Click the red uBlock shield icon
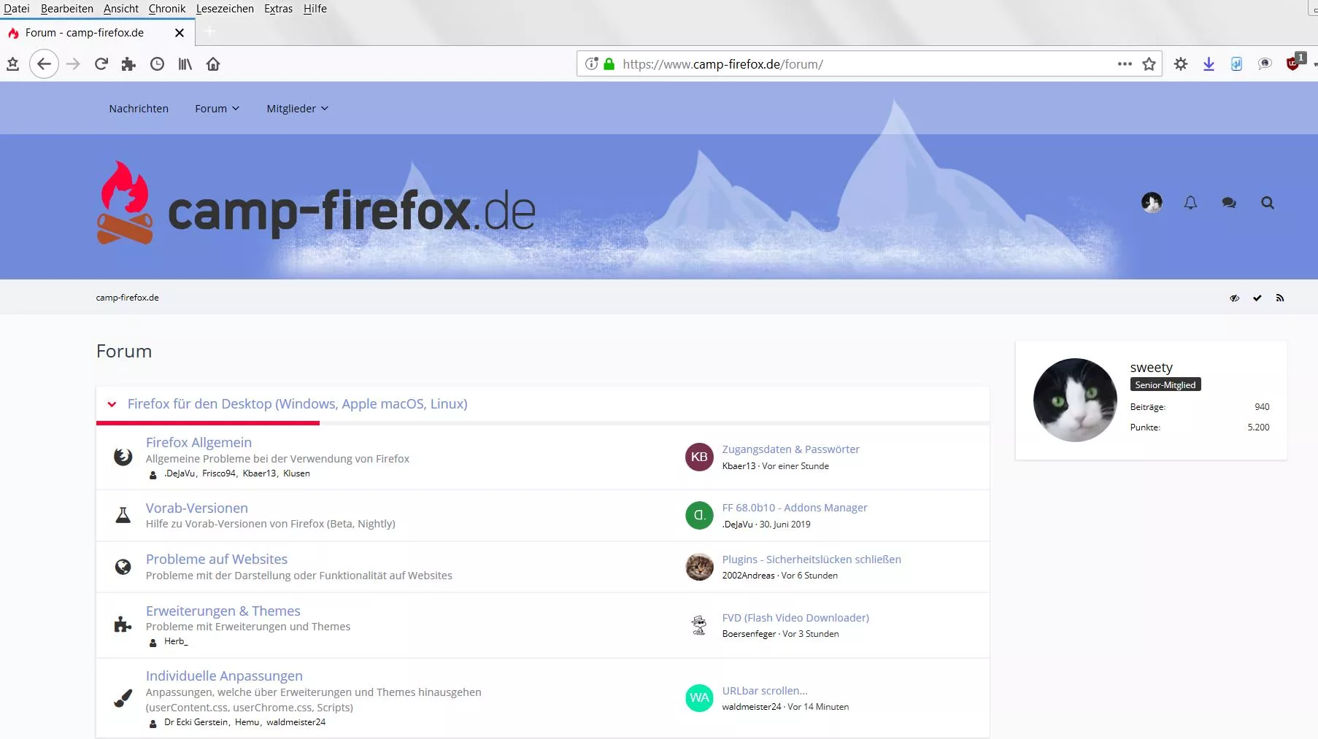Image resolution: width=1318 pixels, height=739 pixels. [x=1293, y=63]
